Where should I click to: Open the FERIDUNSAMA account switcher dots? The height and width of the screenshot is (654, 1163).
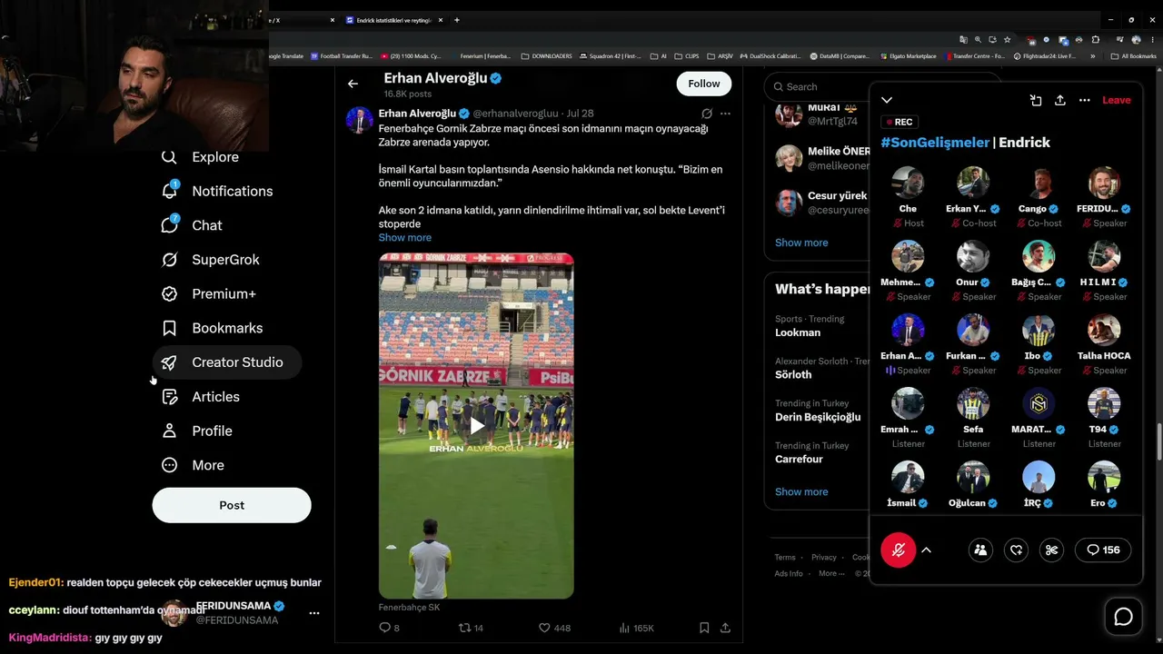(314, 613)
